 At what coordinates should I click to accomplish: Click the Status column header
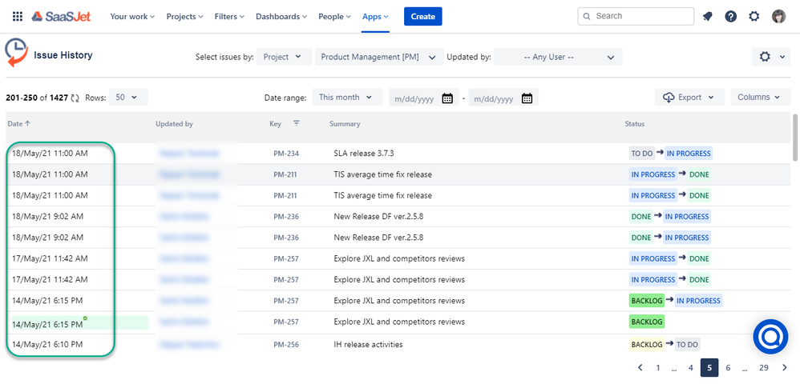click(x=635, y=124)
